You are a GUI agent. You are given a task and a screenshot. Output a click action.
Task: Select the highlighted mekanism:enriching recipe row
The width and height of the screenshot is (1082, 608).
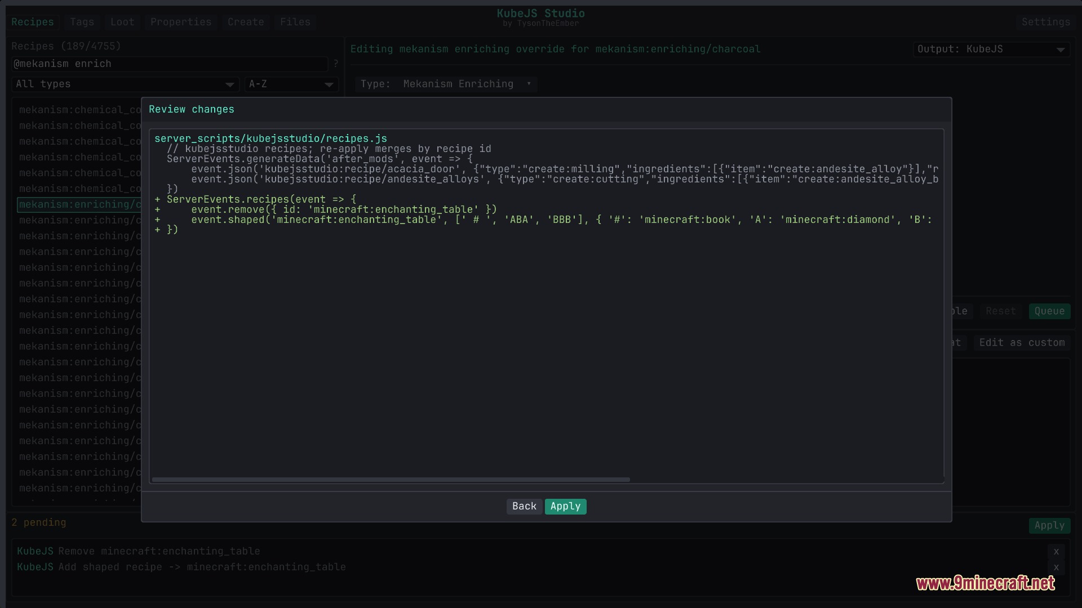click(x=79, y=204)
